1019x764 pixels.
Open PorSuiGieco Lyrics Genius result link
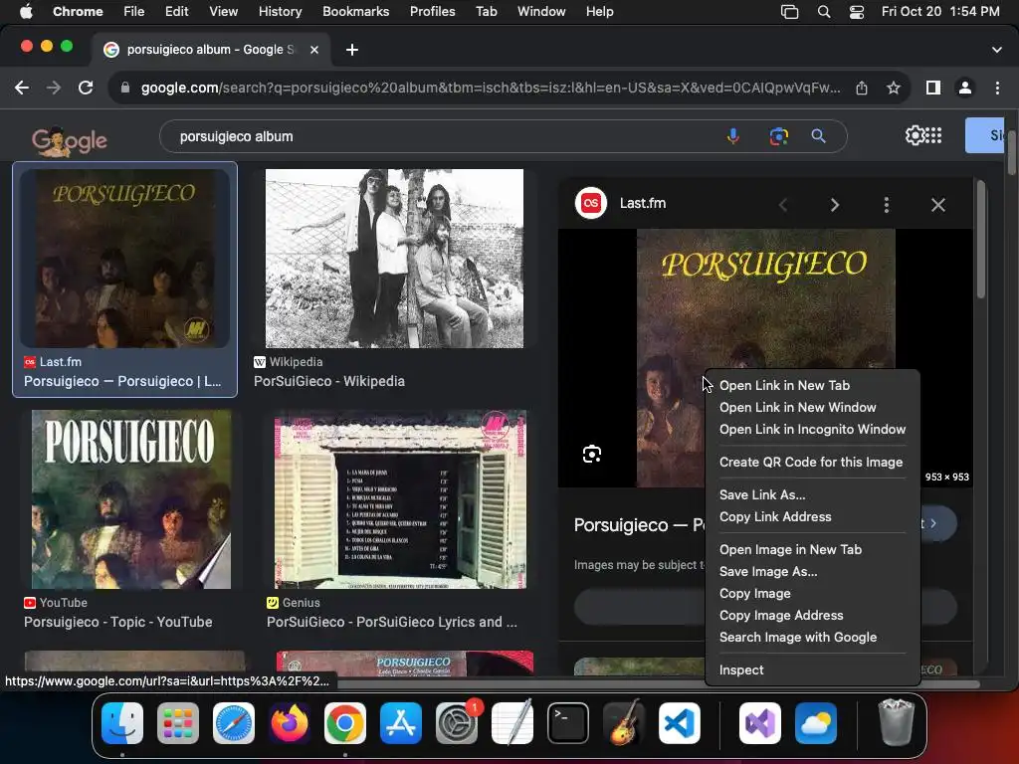tap(392, 622)
